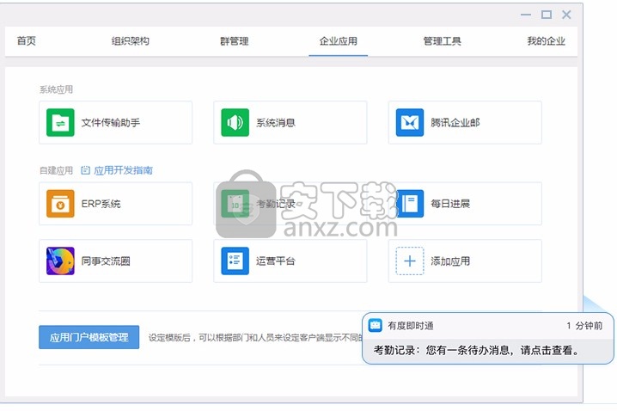Click the 有度即时通 notification app icon
Viewport: 617px width, 411px height.
(x=375, y=325)
